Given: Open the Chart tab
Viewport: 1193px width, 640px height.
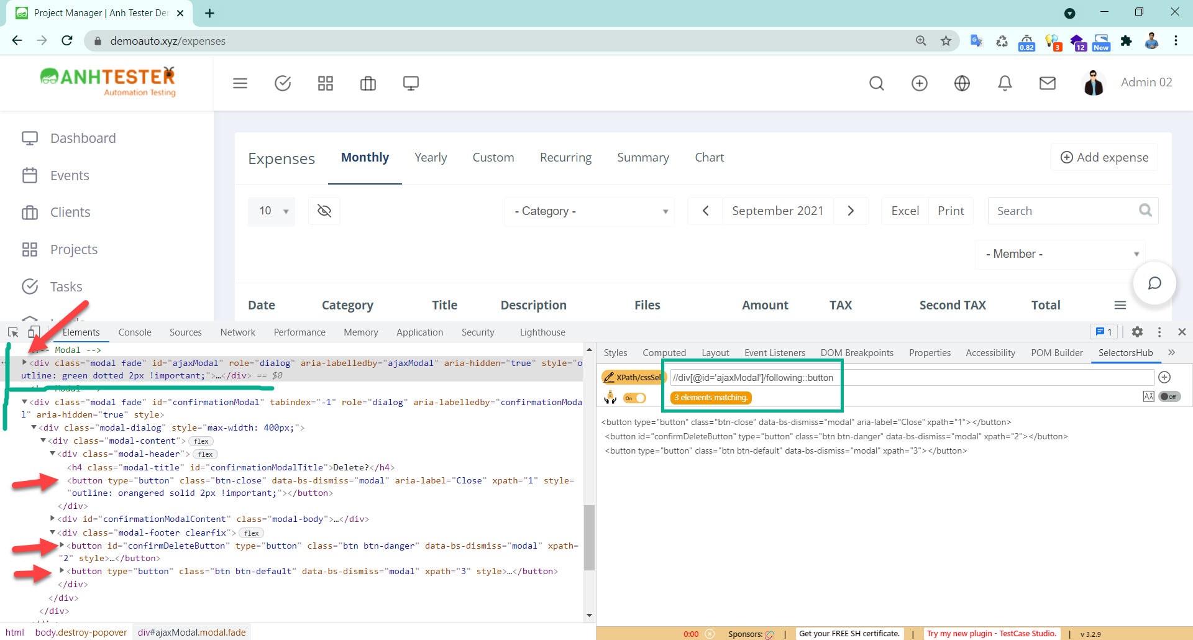Looking at the screenshot, I should [x=709, y=158].
